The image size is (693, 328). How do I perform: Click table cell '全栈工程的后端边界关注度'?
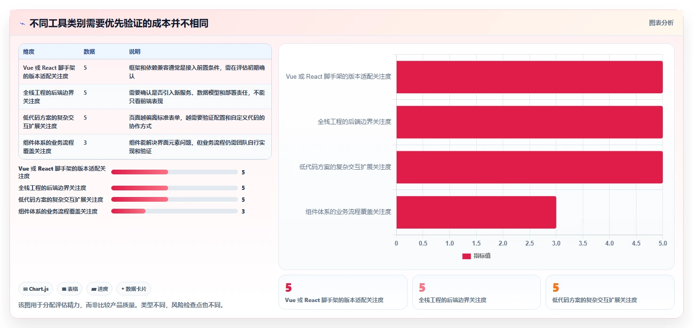pos(49,97)
